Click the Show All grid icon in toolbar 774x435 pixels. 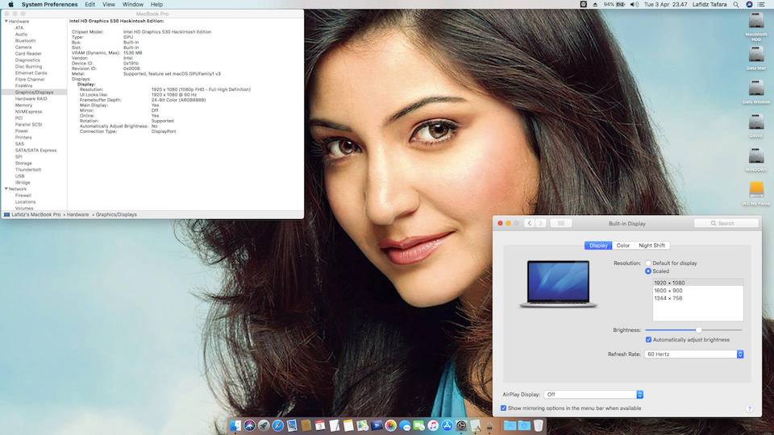tap(561, 223)
